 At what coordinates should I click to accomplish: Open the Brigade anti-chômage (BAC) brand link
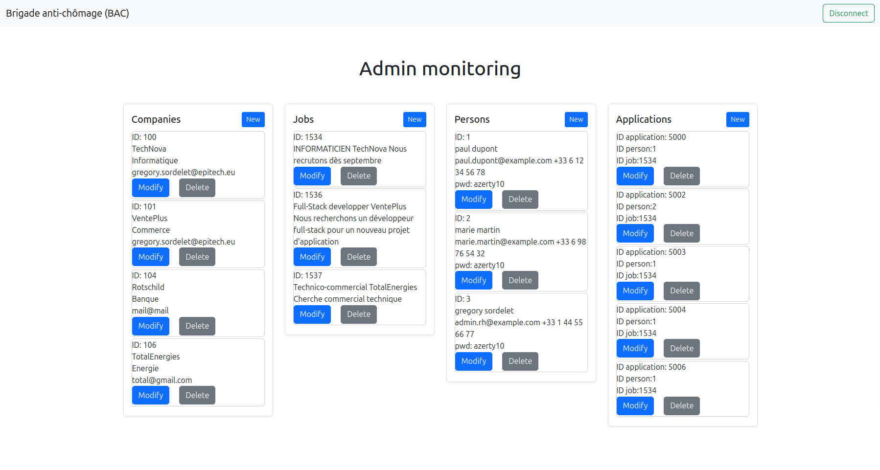click(x=68, y=13)
